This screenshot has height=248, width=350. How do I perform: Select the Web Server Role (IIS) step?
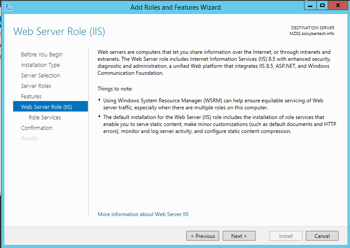pyautogui.click(x=50, y=106)
